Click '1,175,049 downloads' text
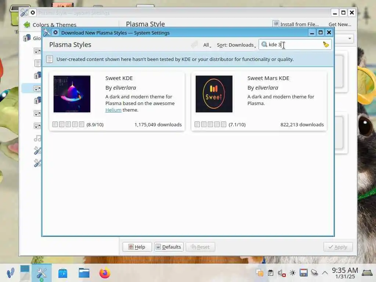 click(x=158, y=125)
